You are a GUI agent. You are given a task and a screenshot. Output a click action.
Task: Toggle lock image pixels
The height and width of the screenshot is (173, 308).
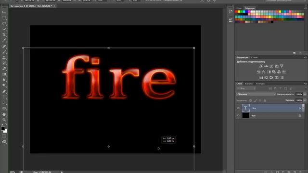click(256, 100)
